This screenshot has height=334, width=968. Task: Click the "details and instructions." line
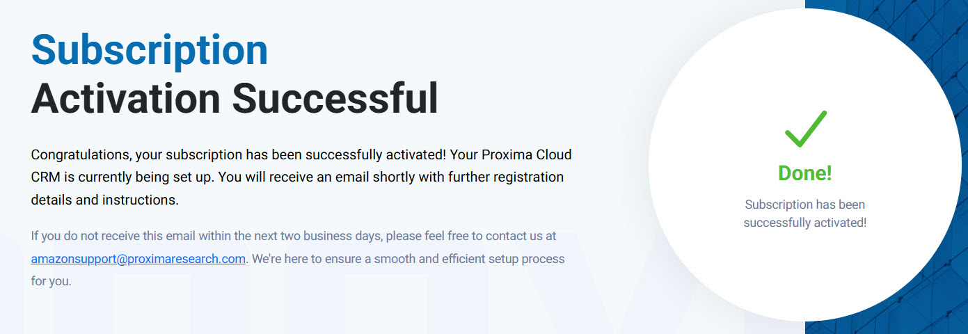point(104,200)
